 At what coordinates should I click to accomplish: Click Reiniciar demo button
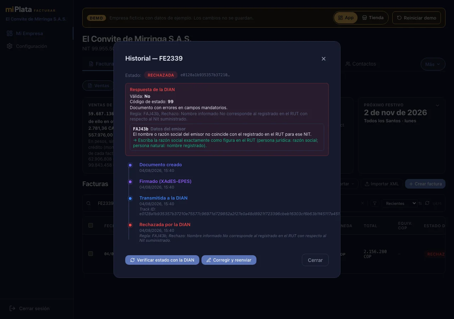tap(416, 18)
